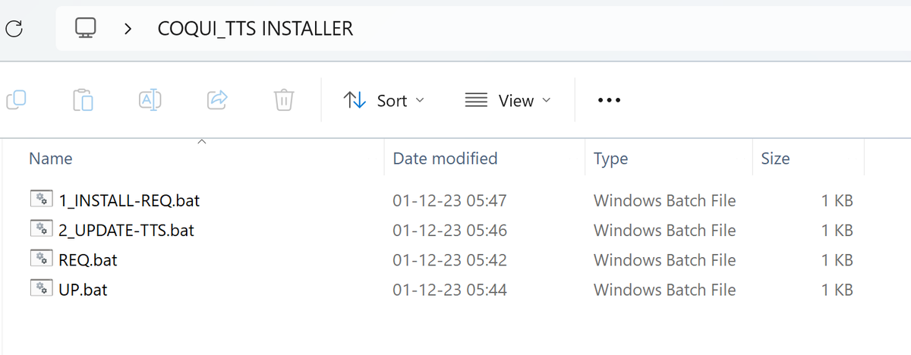Select the file REQ.bat
The width and height of the screenshot is (911, 355).
click(x=88, y=260)
